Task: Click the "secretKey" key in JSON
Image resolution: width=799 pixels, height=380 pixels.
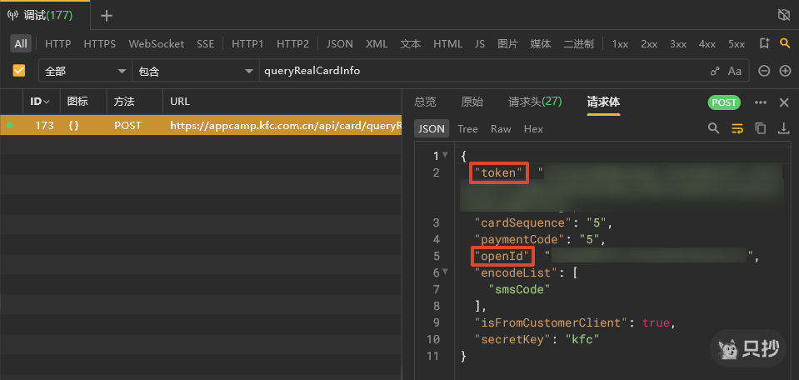Action: [x=512, y=338]
